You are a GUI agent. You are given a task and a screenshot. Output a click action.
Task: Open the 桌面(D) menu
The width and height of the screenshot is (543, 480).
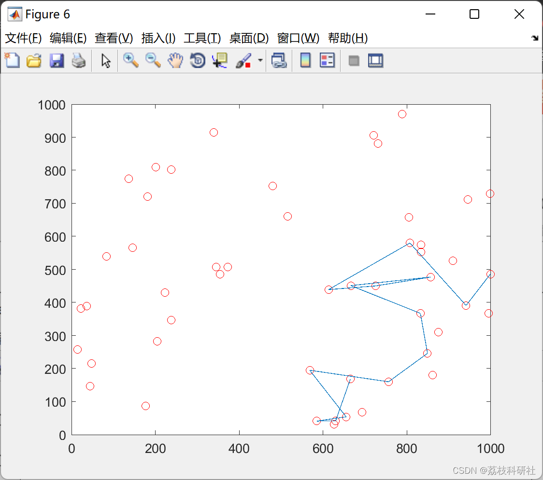(249, 38)
